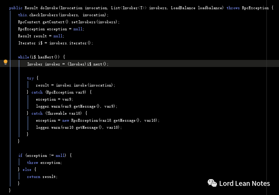
Task: Click the 'else' keyword
Action: click(27, 169)
